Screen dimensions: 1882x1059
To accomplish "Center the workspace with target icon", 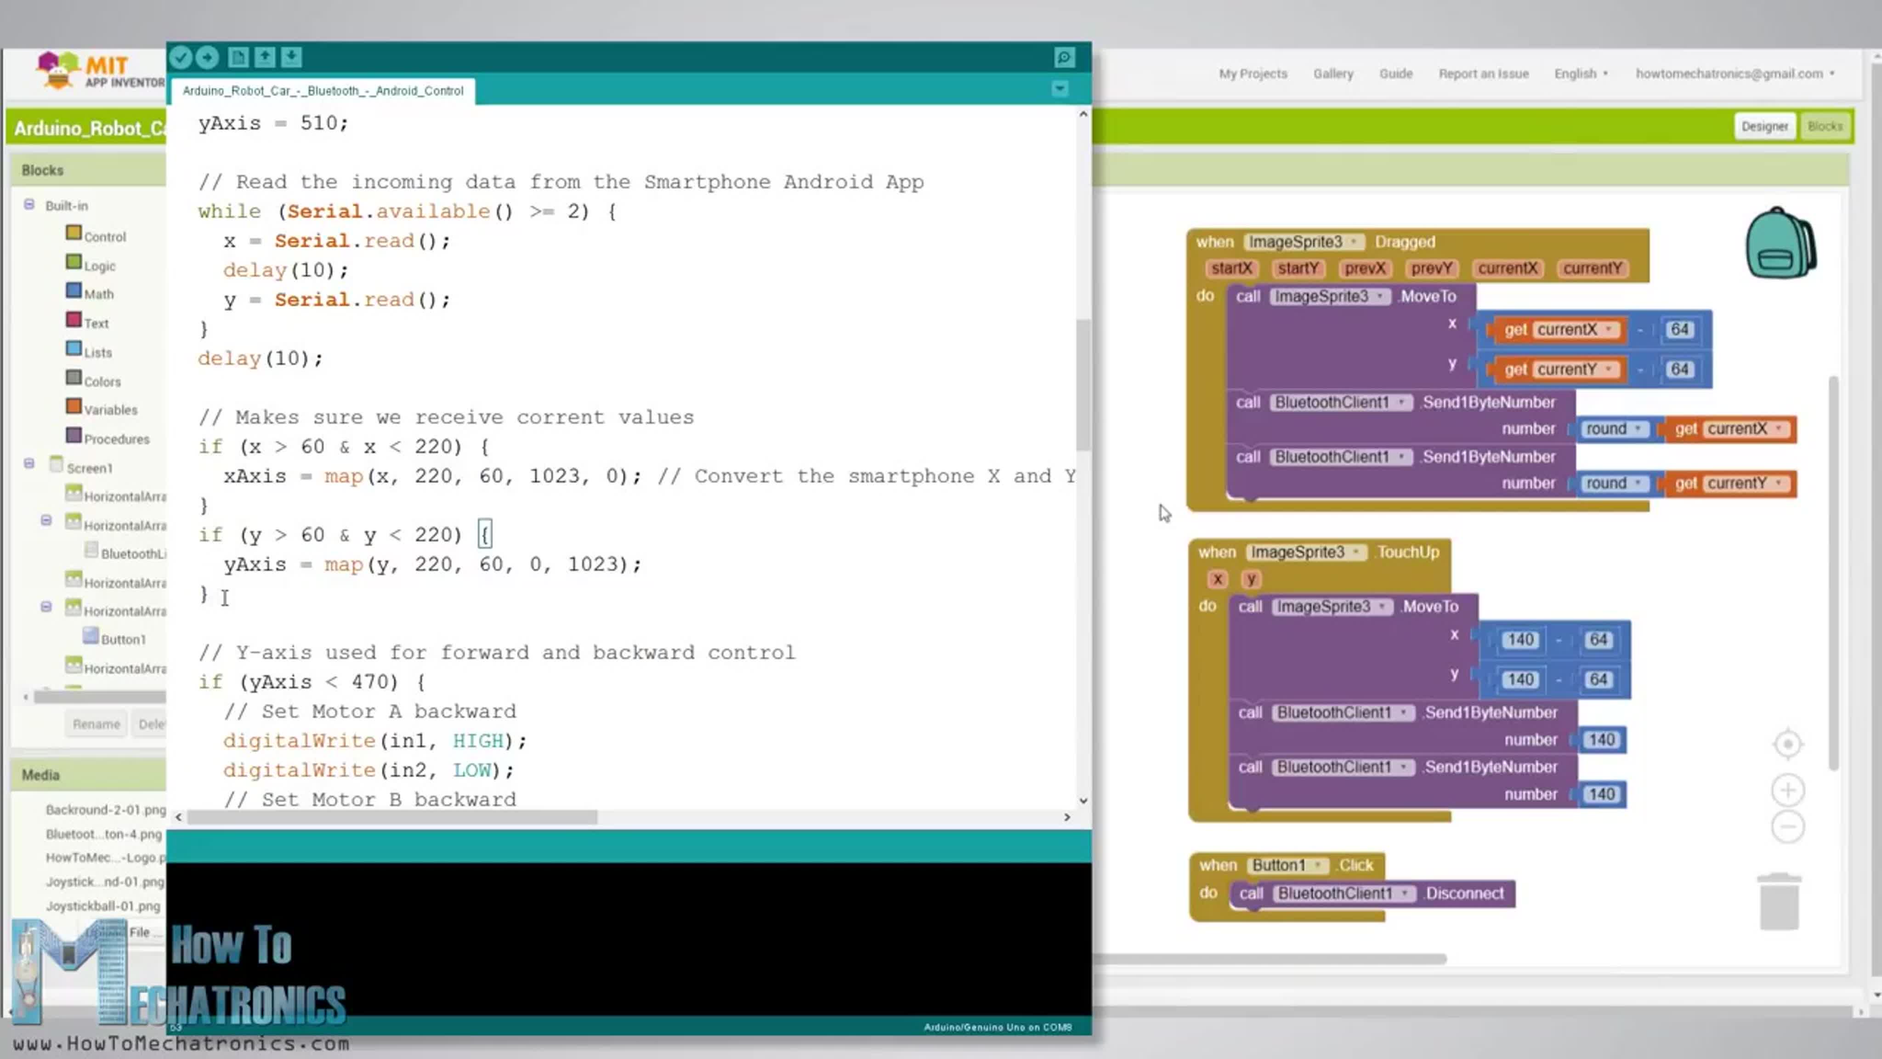I will pos(1788,744).
